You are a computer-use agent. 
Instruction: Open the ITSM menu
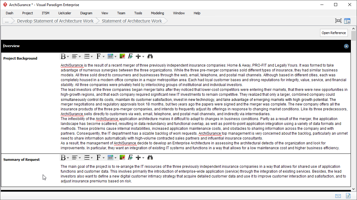tap(45, 13)
